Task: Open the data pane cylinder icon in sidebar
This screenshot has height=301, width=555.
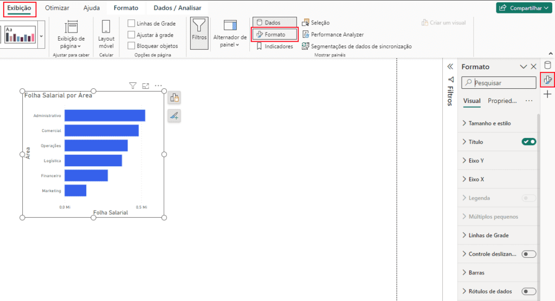Action: [x=547, y=65]
